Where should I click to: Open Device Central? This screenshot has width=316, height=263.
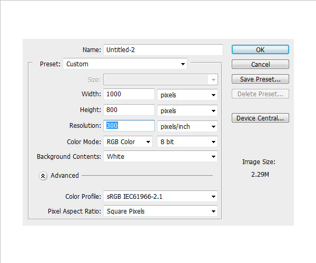(x=260, y=118)
